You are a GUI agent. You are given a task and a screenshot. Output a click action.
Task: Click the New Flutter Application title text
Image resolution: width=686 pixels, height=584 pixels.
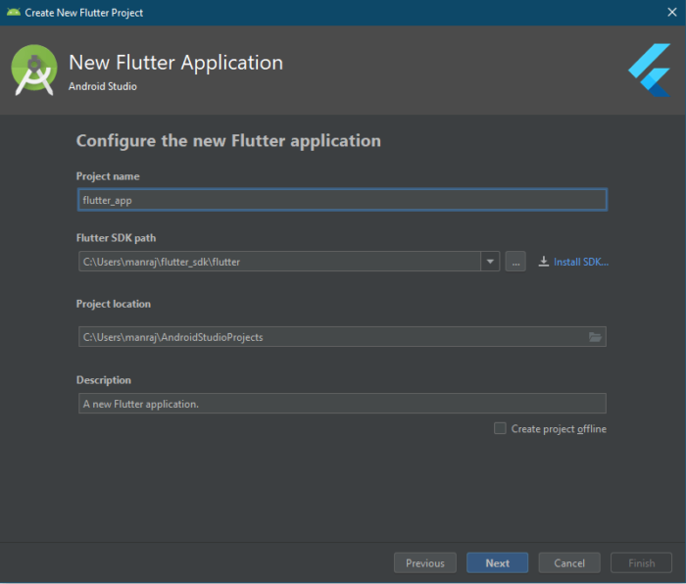click(175, 63)
